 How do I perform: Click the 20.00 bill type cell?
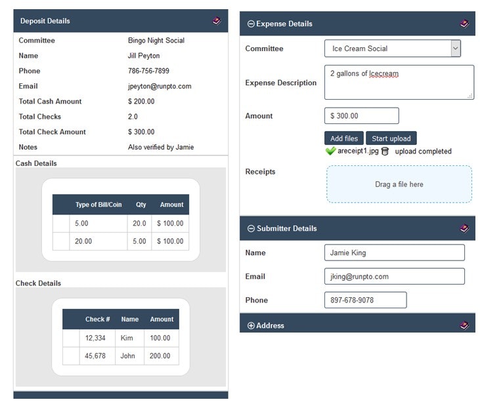pyautogui.click(x=98, y=241)
